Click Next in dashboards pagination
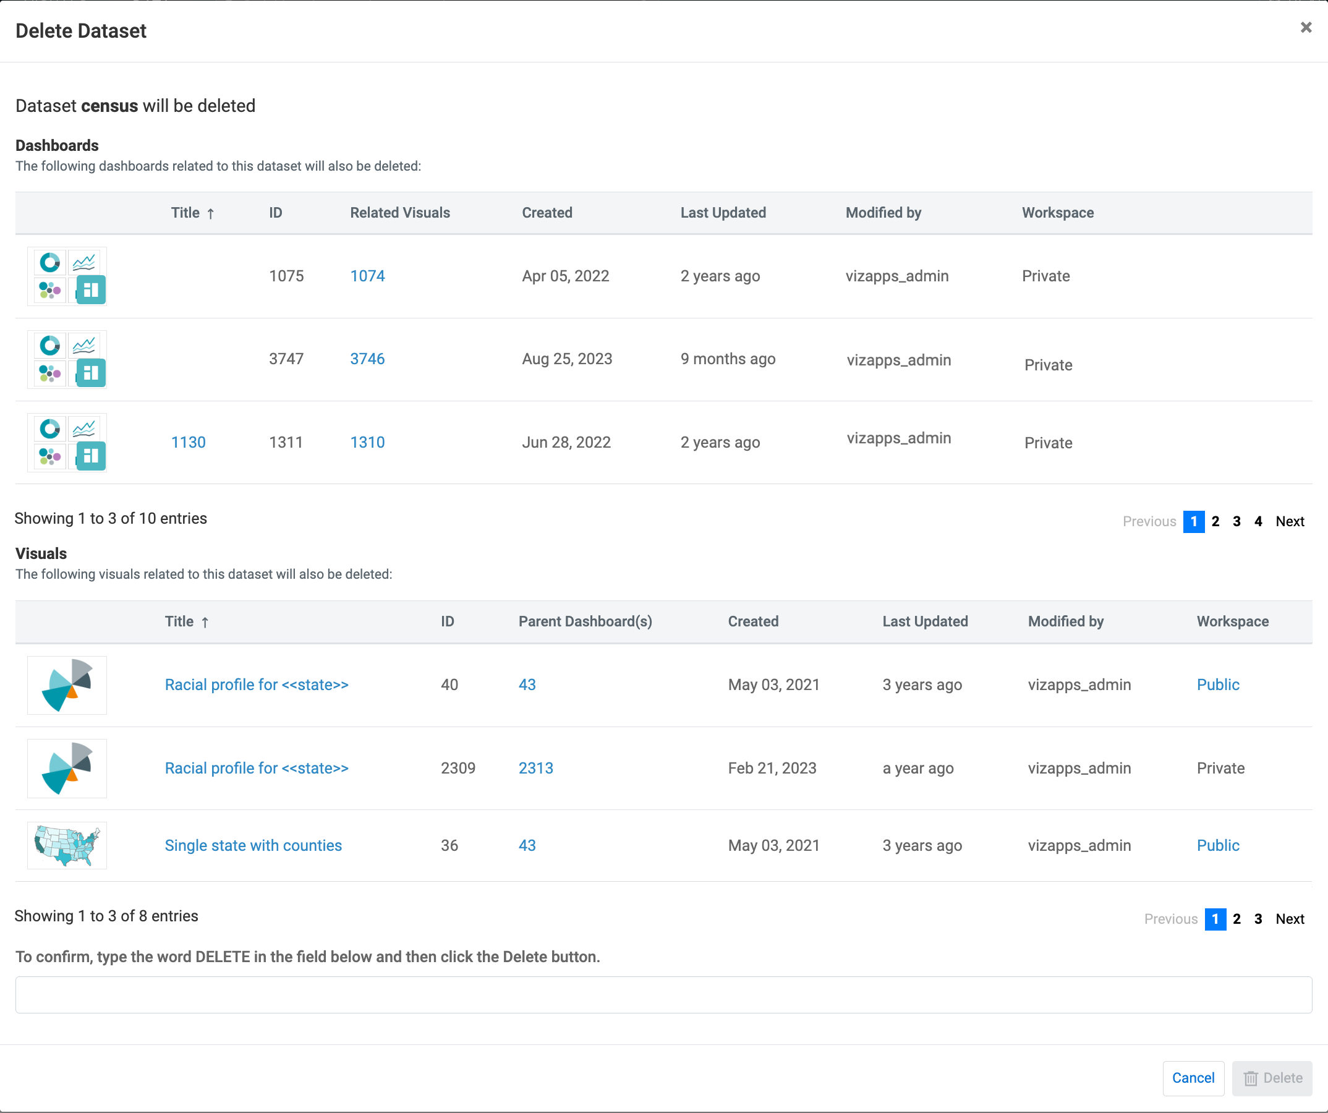The image size is (1328, 1113). 1290,522
